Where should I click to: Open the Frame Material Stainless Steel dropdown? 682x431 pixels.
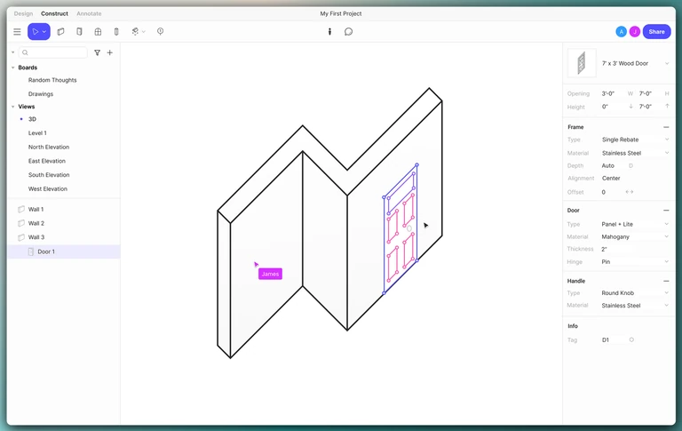pyautogui.click(x=636, y=153)
